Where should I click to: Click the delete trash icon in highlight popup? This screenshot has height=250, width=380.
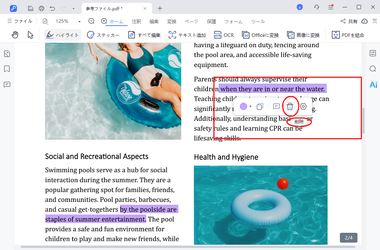[290, 106]
